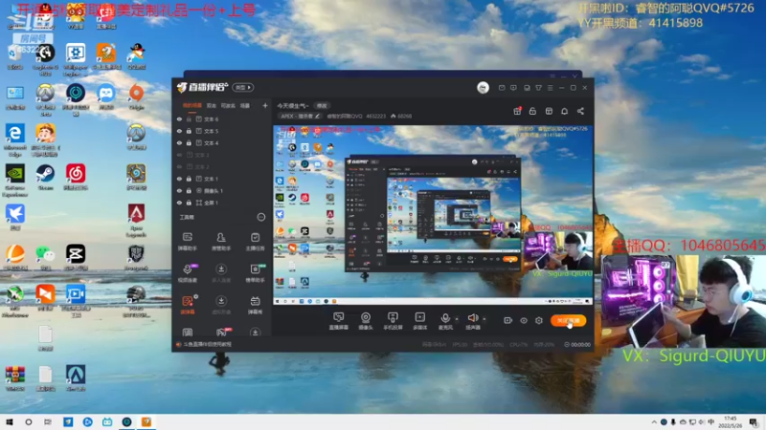Viewport: 766px width, 430px height.
Task: Mute the 麦克风 microphone
Action: (x=445, y=321)
